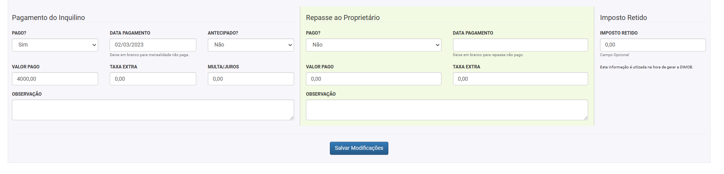
Task: Click tenant payment date field 02/03/2023
Action: pyautogui.click(x=153, y=45)
